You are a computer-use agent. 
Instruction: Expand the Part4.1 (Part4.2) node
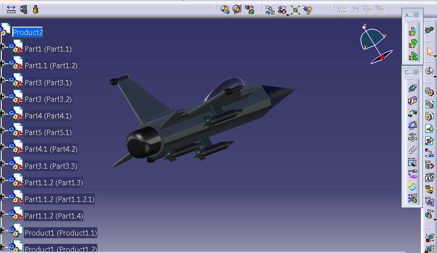coord(2,146)
